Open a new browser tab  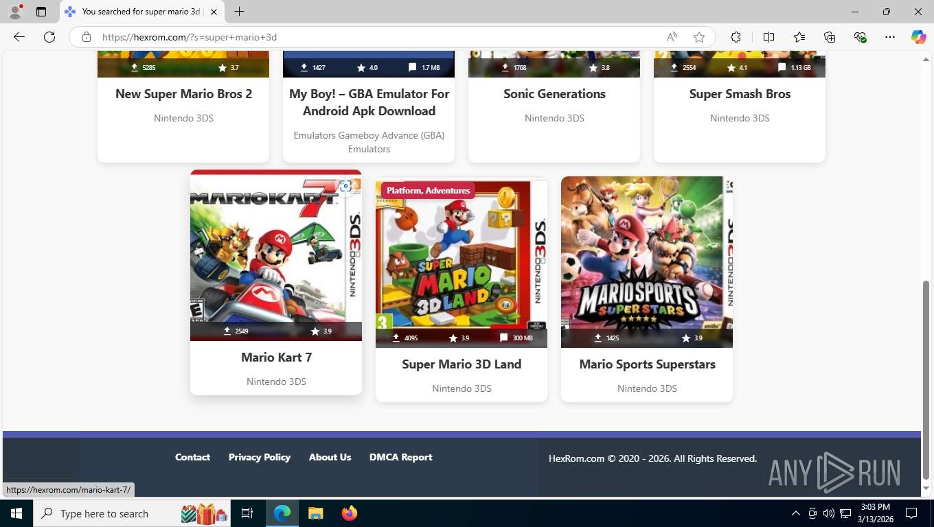(239, 12)
